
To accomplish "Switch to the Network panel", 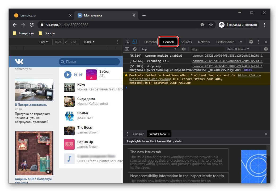I will (x=204, y=42).
